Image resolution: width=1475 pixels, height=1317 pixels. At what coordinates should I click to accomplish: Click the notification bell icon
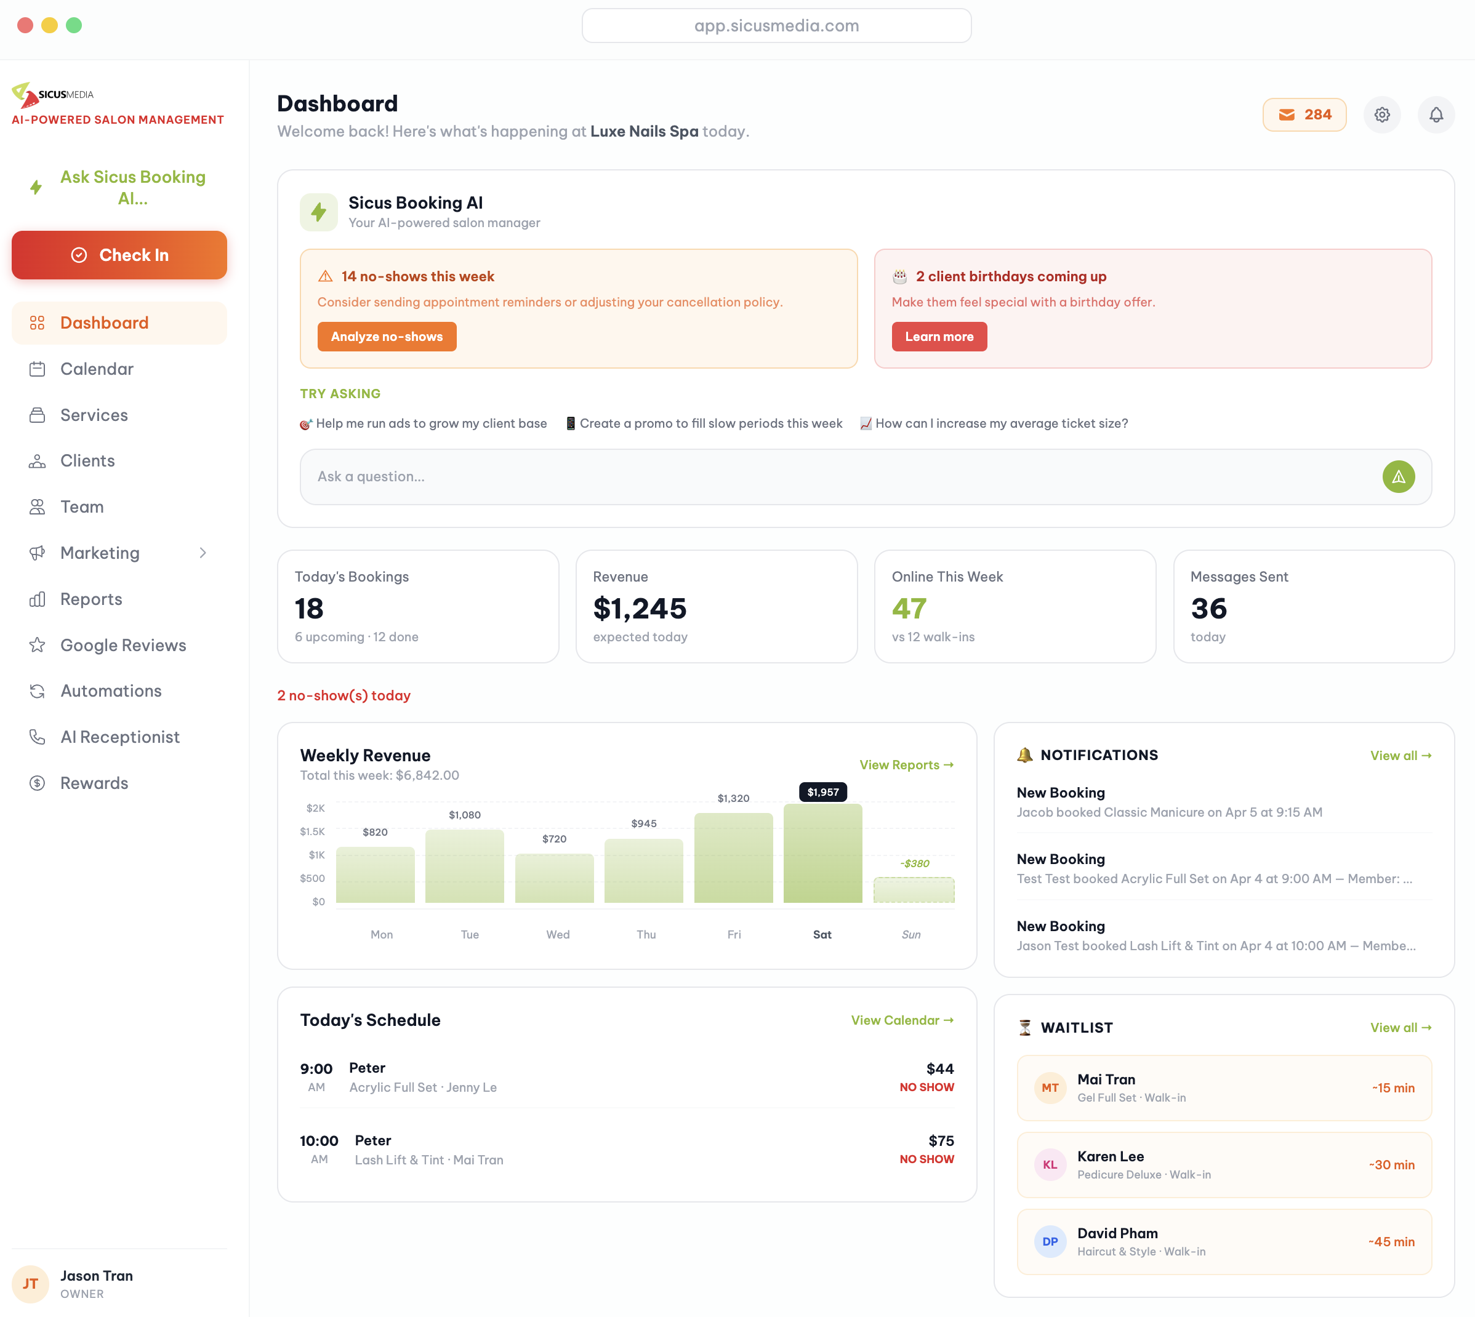pos(1436,115)
